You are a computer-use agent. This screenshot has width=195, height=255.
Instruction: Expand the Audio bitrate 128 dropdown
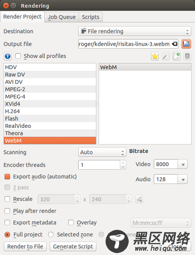coord(183,179)
